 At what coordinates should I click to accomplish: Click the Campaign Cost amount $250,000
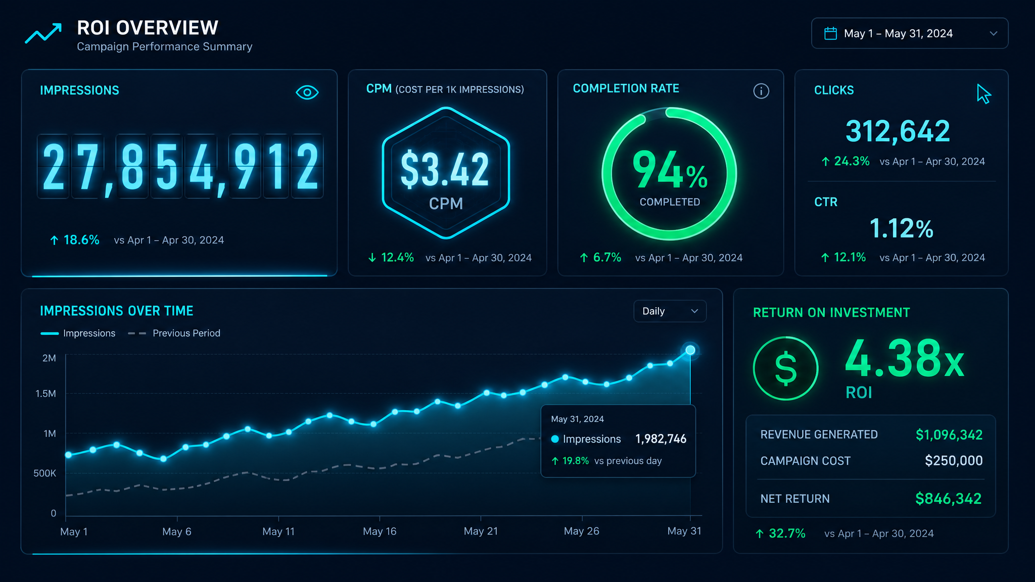[x=954, y=461]
